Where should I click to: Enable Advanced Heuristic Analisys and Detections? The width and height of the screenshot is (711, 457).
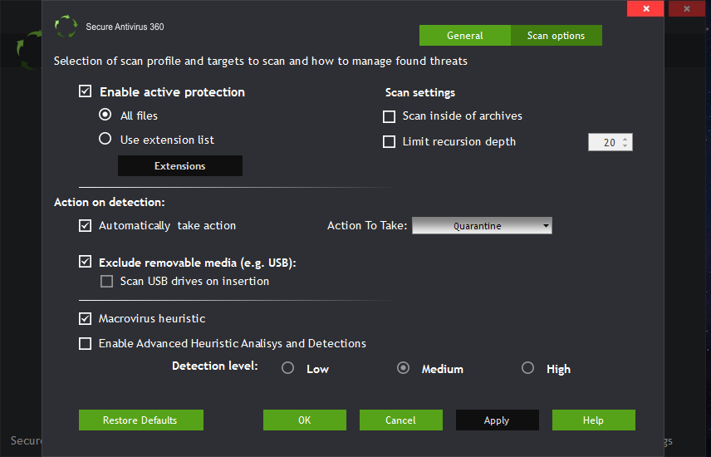(x=86, y=343)
